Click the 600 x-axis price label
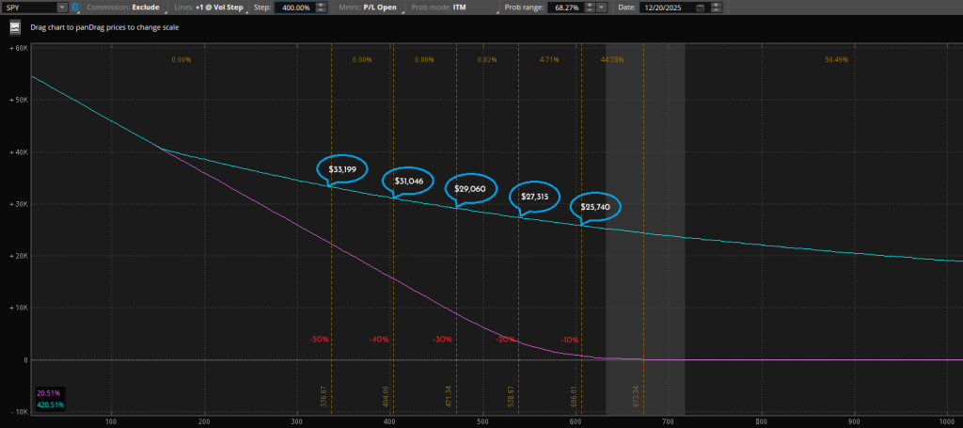 point(576,423)
